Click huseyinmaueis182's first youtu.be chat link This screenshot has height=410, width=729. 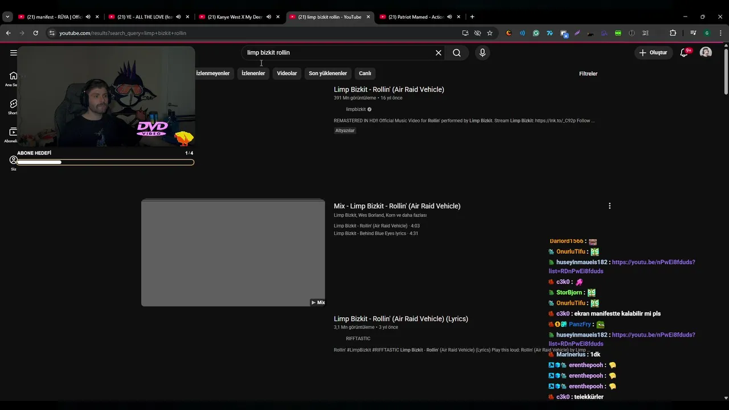click(622, 266)
